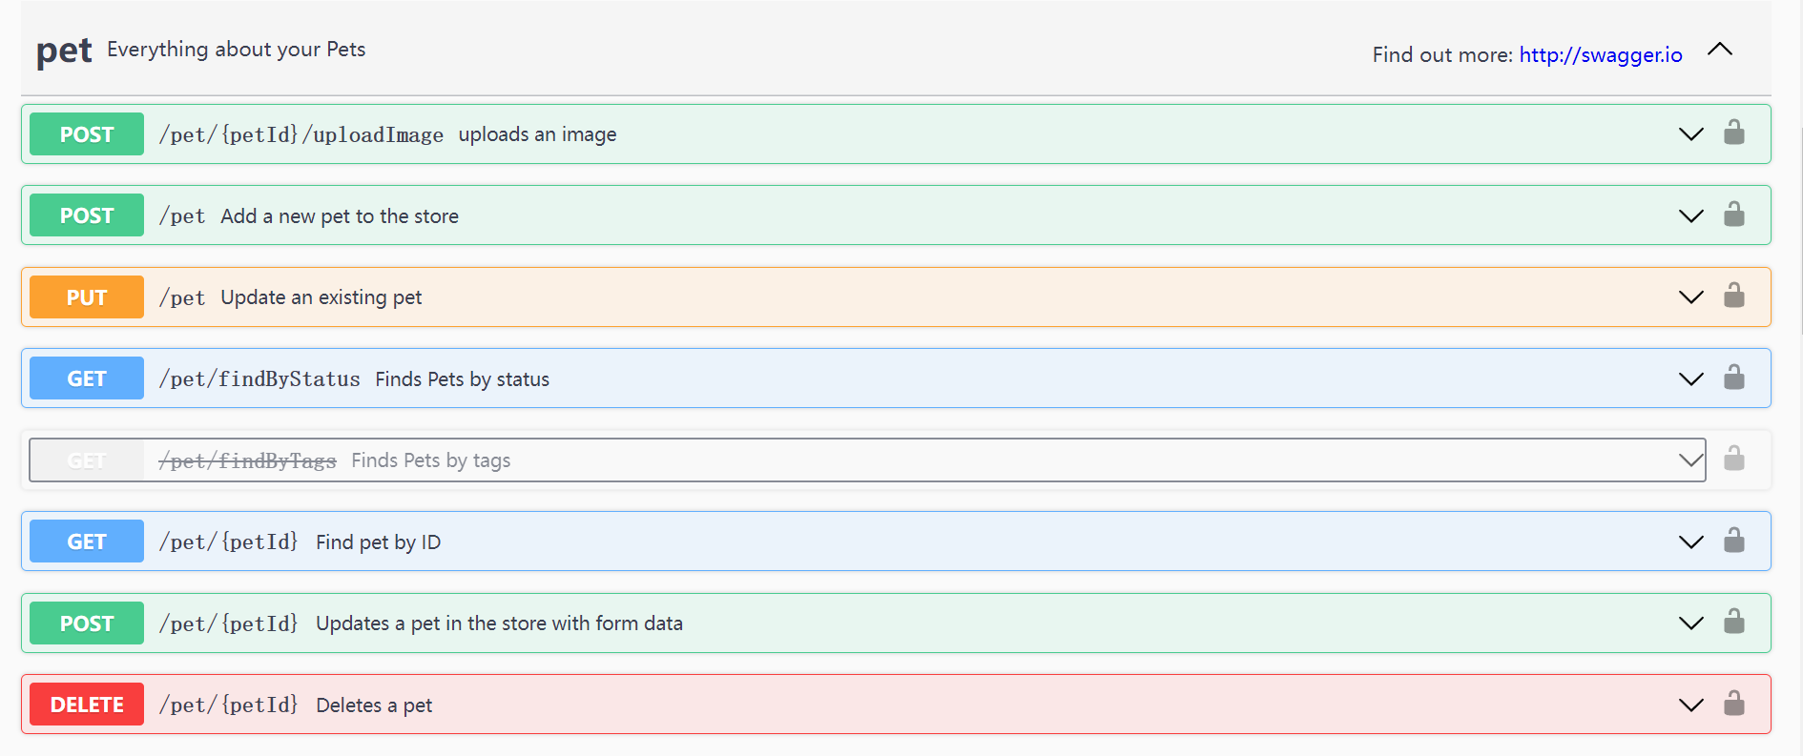1803x756 pixels.
Task: Click the PUT method badge
Action: (x=87, y=297)
